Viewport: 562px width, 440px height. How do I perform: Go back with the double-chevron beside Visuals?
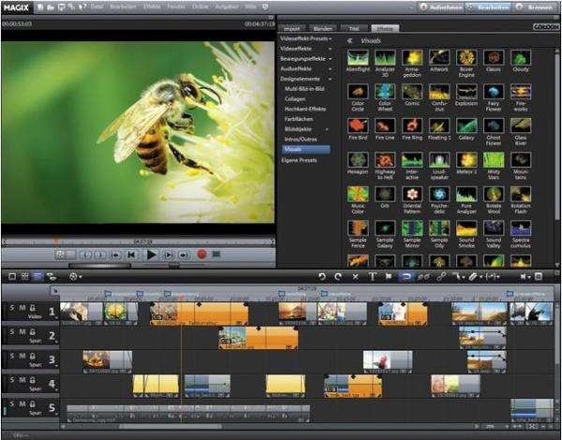(349, 41)
